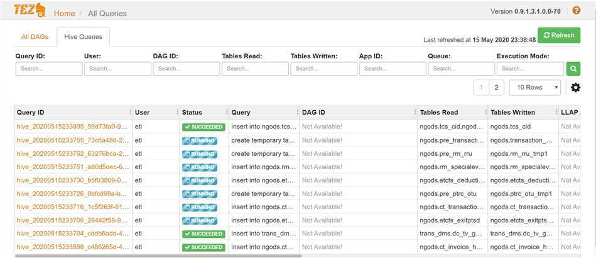596x258 pixels.
Task: Go to the Home breadcrumb link
Action: pos(64,13)
